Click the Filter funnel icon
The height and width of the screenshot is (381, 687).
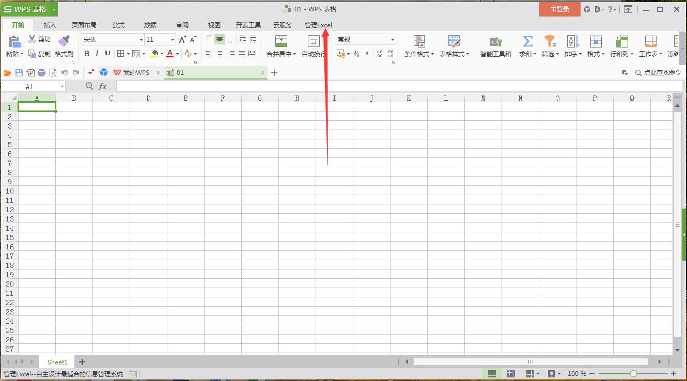[x=550, y=41]
